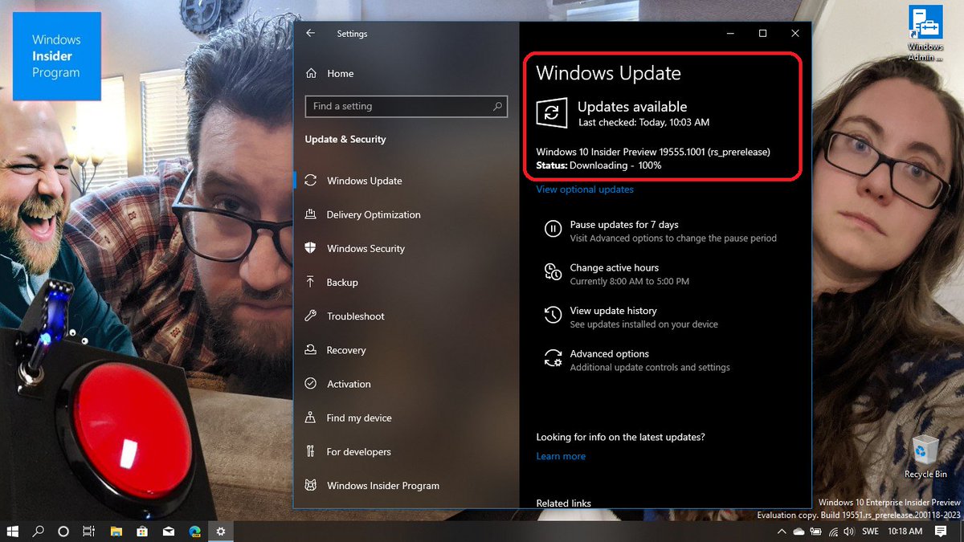Open Task View on taskbar

[90, 531]
